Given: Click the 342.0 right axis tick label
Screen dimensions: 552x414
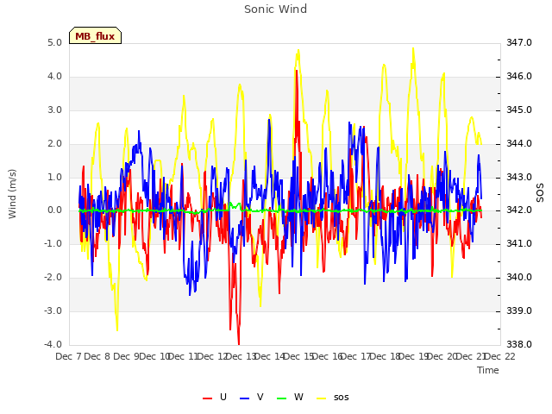Looking at the screenshot, I should click(x=519, y=210).
